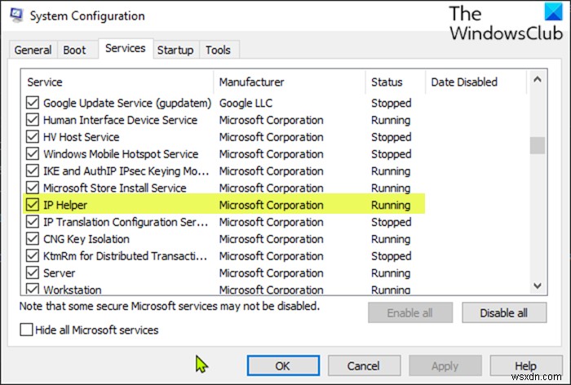Click the Server service name text
The height and width of the screenshot is (385, 571).
(x=60, y=273)
